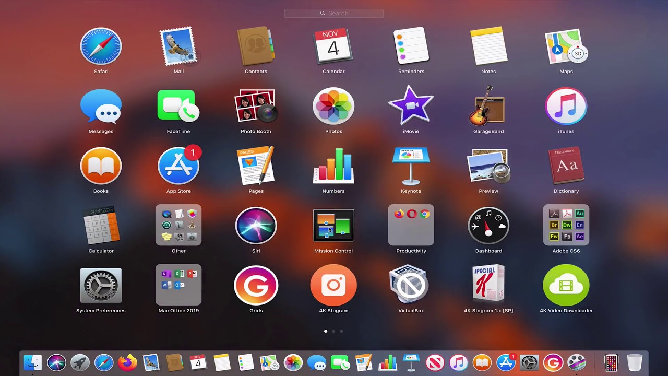668x376 pixels.
Task: Open Mission Control app icon
Action: (x=333, y=226)
